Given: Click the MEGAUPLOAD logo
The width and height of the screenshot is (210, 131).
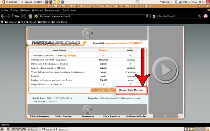Looking at the screenshot, I should coord(59,43).
